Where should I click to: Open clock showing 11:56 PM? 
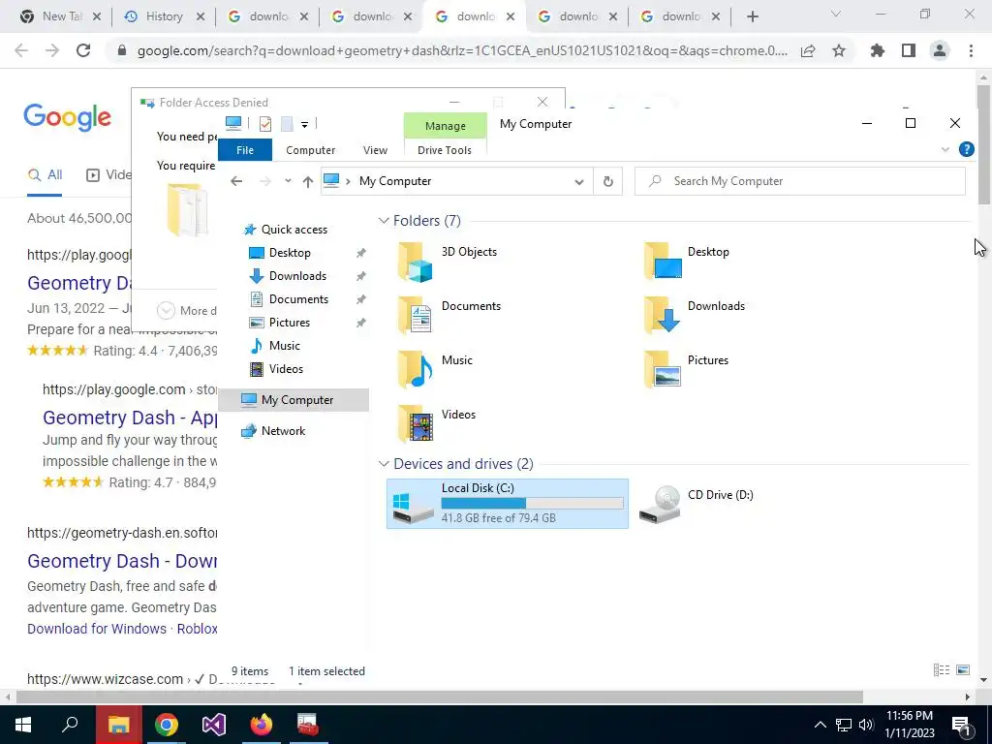click(910, 716)
